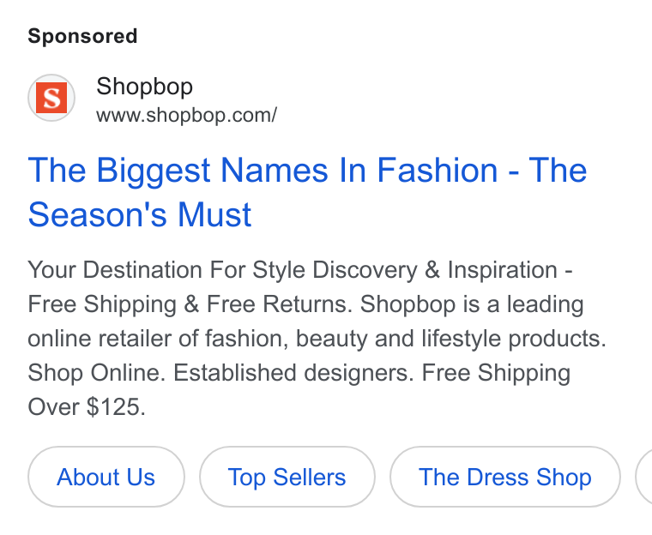Click the partially visible chip after Dress Shop
Image resolution: width=652 pixels, height=535 pixels.
(x=644, y=477)
